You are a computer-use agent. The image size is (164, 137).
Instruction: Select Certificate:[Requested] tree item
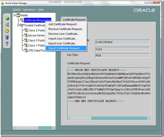(37, 20)
